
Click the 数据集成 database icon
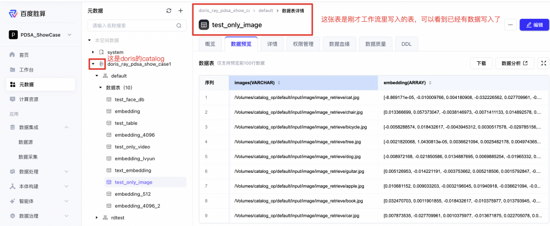click(13, 128)
